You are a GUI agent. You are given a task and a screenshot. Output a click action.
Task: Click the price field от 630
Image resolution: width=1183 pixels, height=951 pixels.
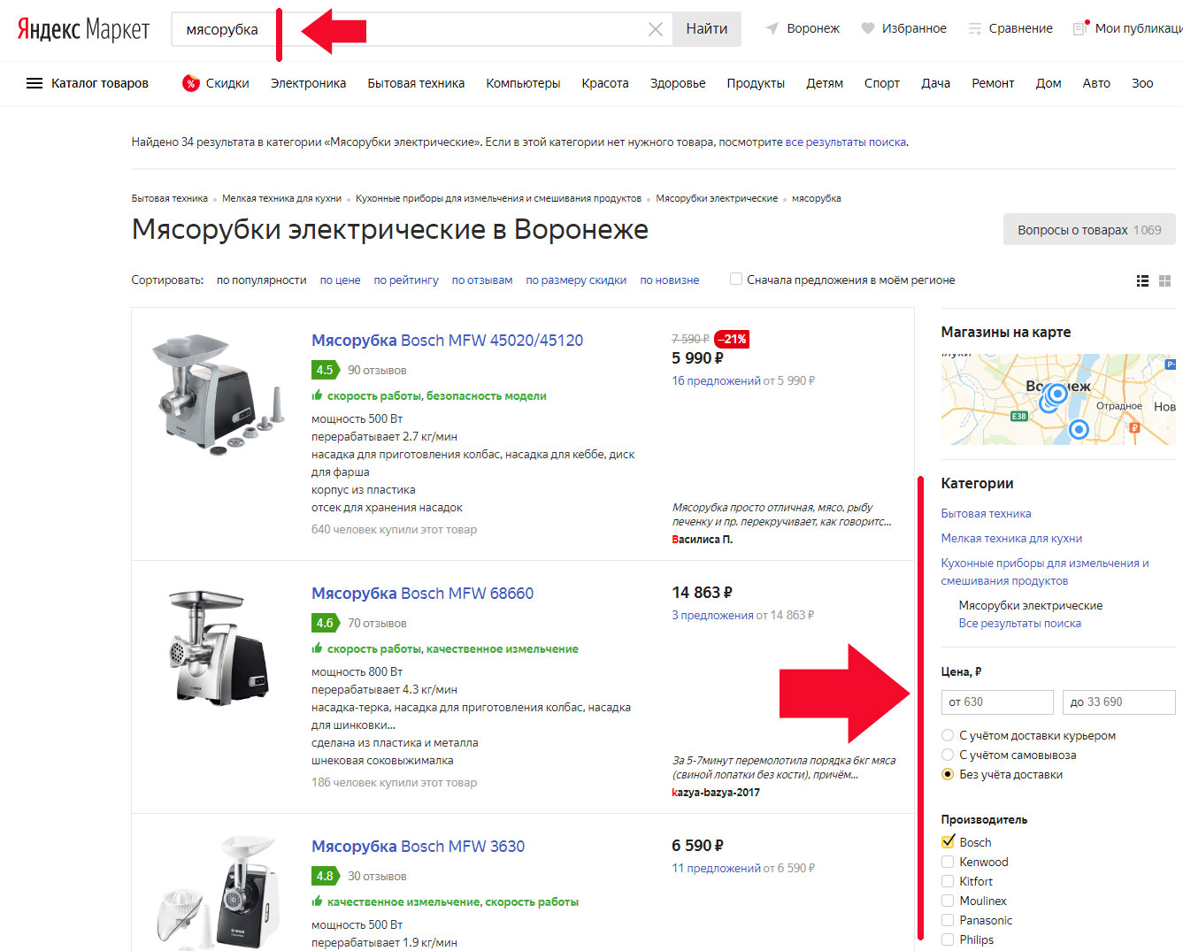click(997, 702)
